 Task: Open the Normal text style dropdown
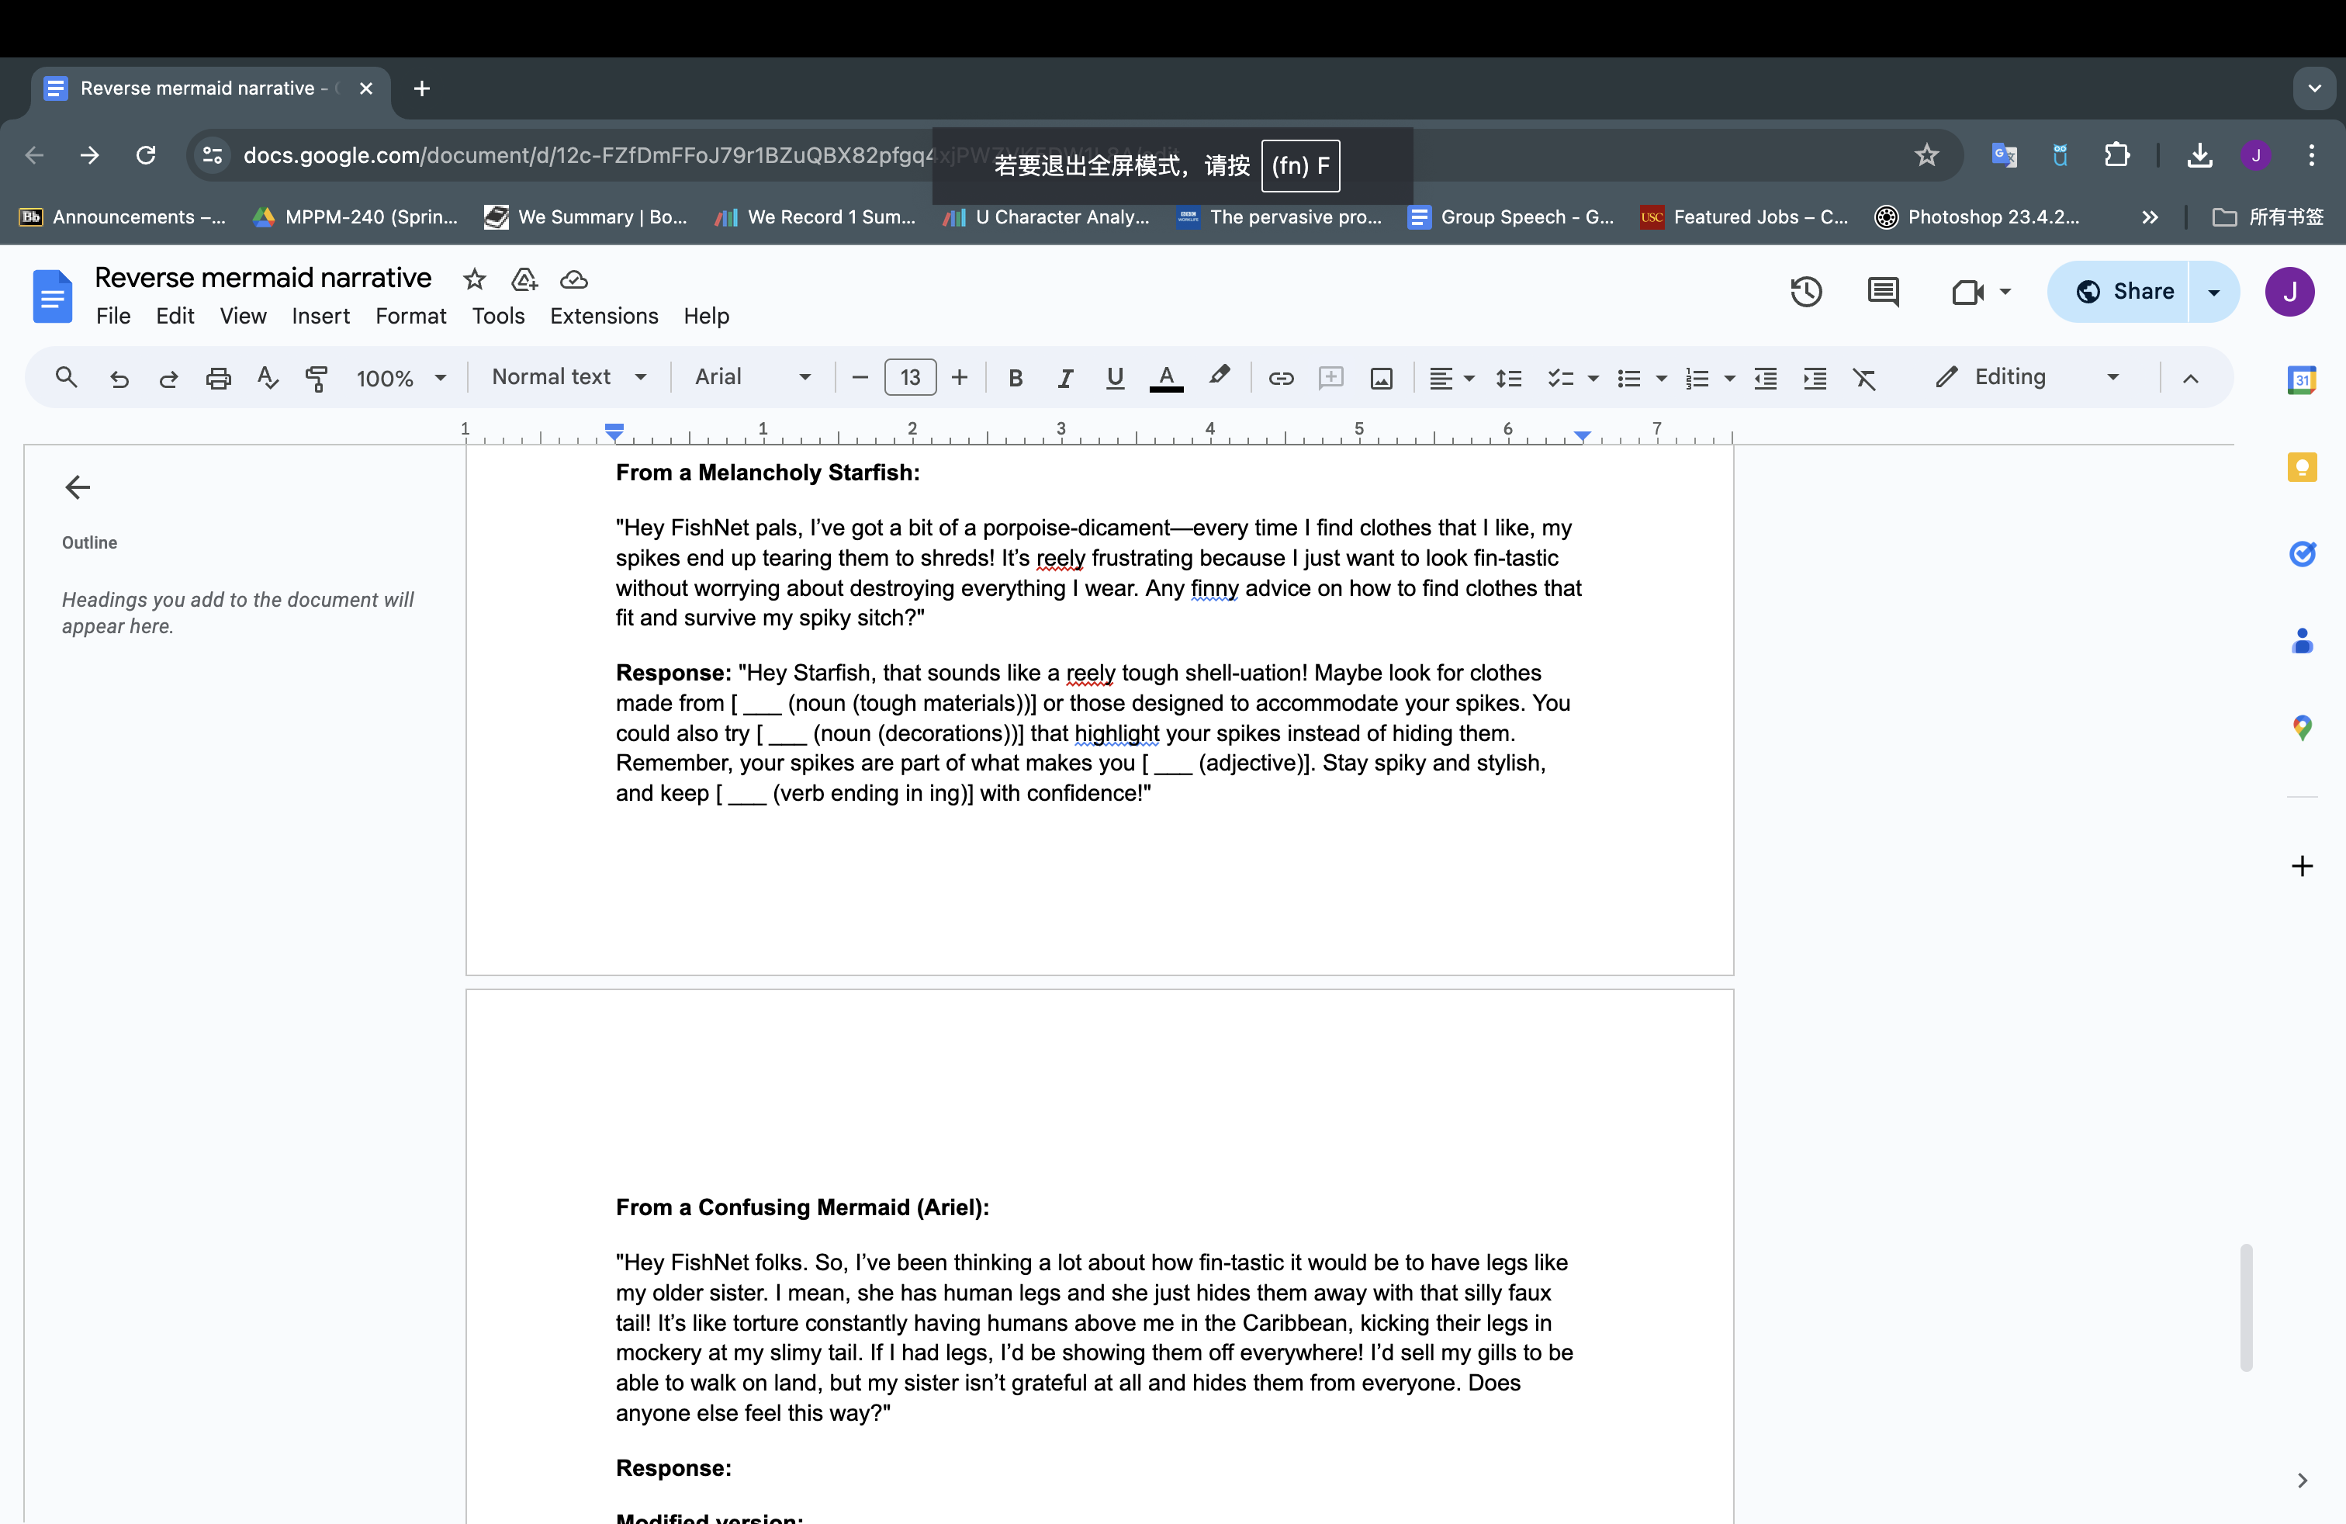coord(569,376)
